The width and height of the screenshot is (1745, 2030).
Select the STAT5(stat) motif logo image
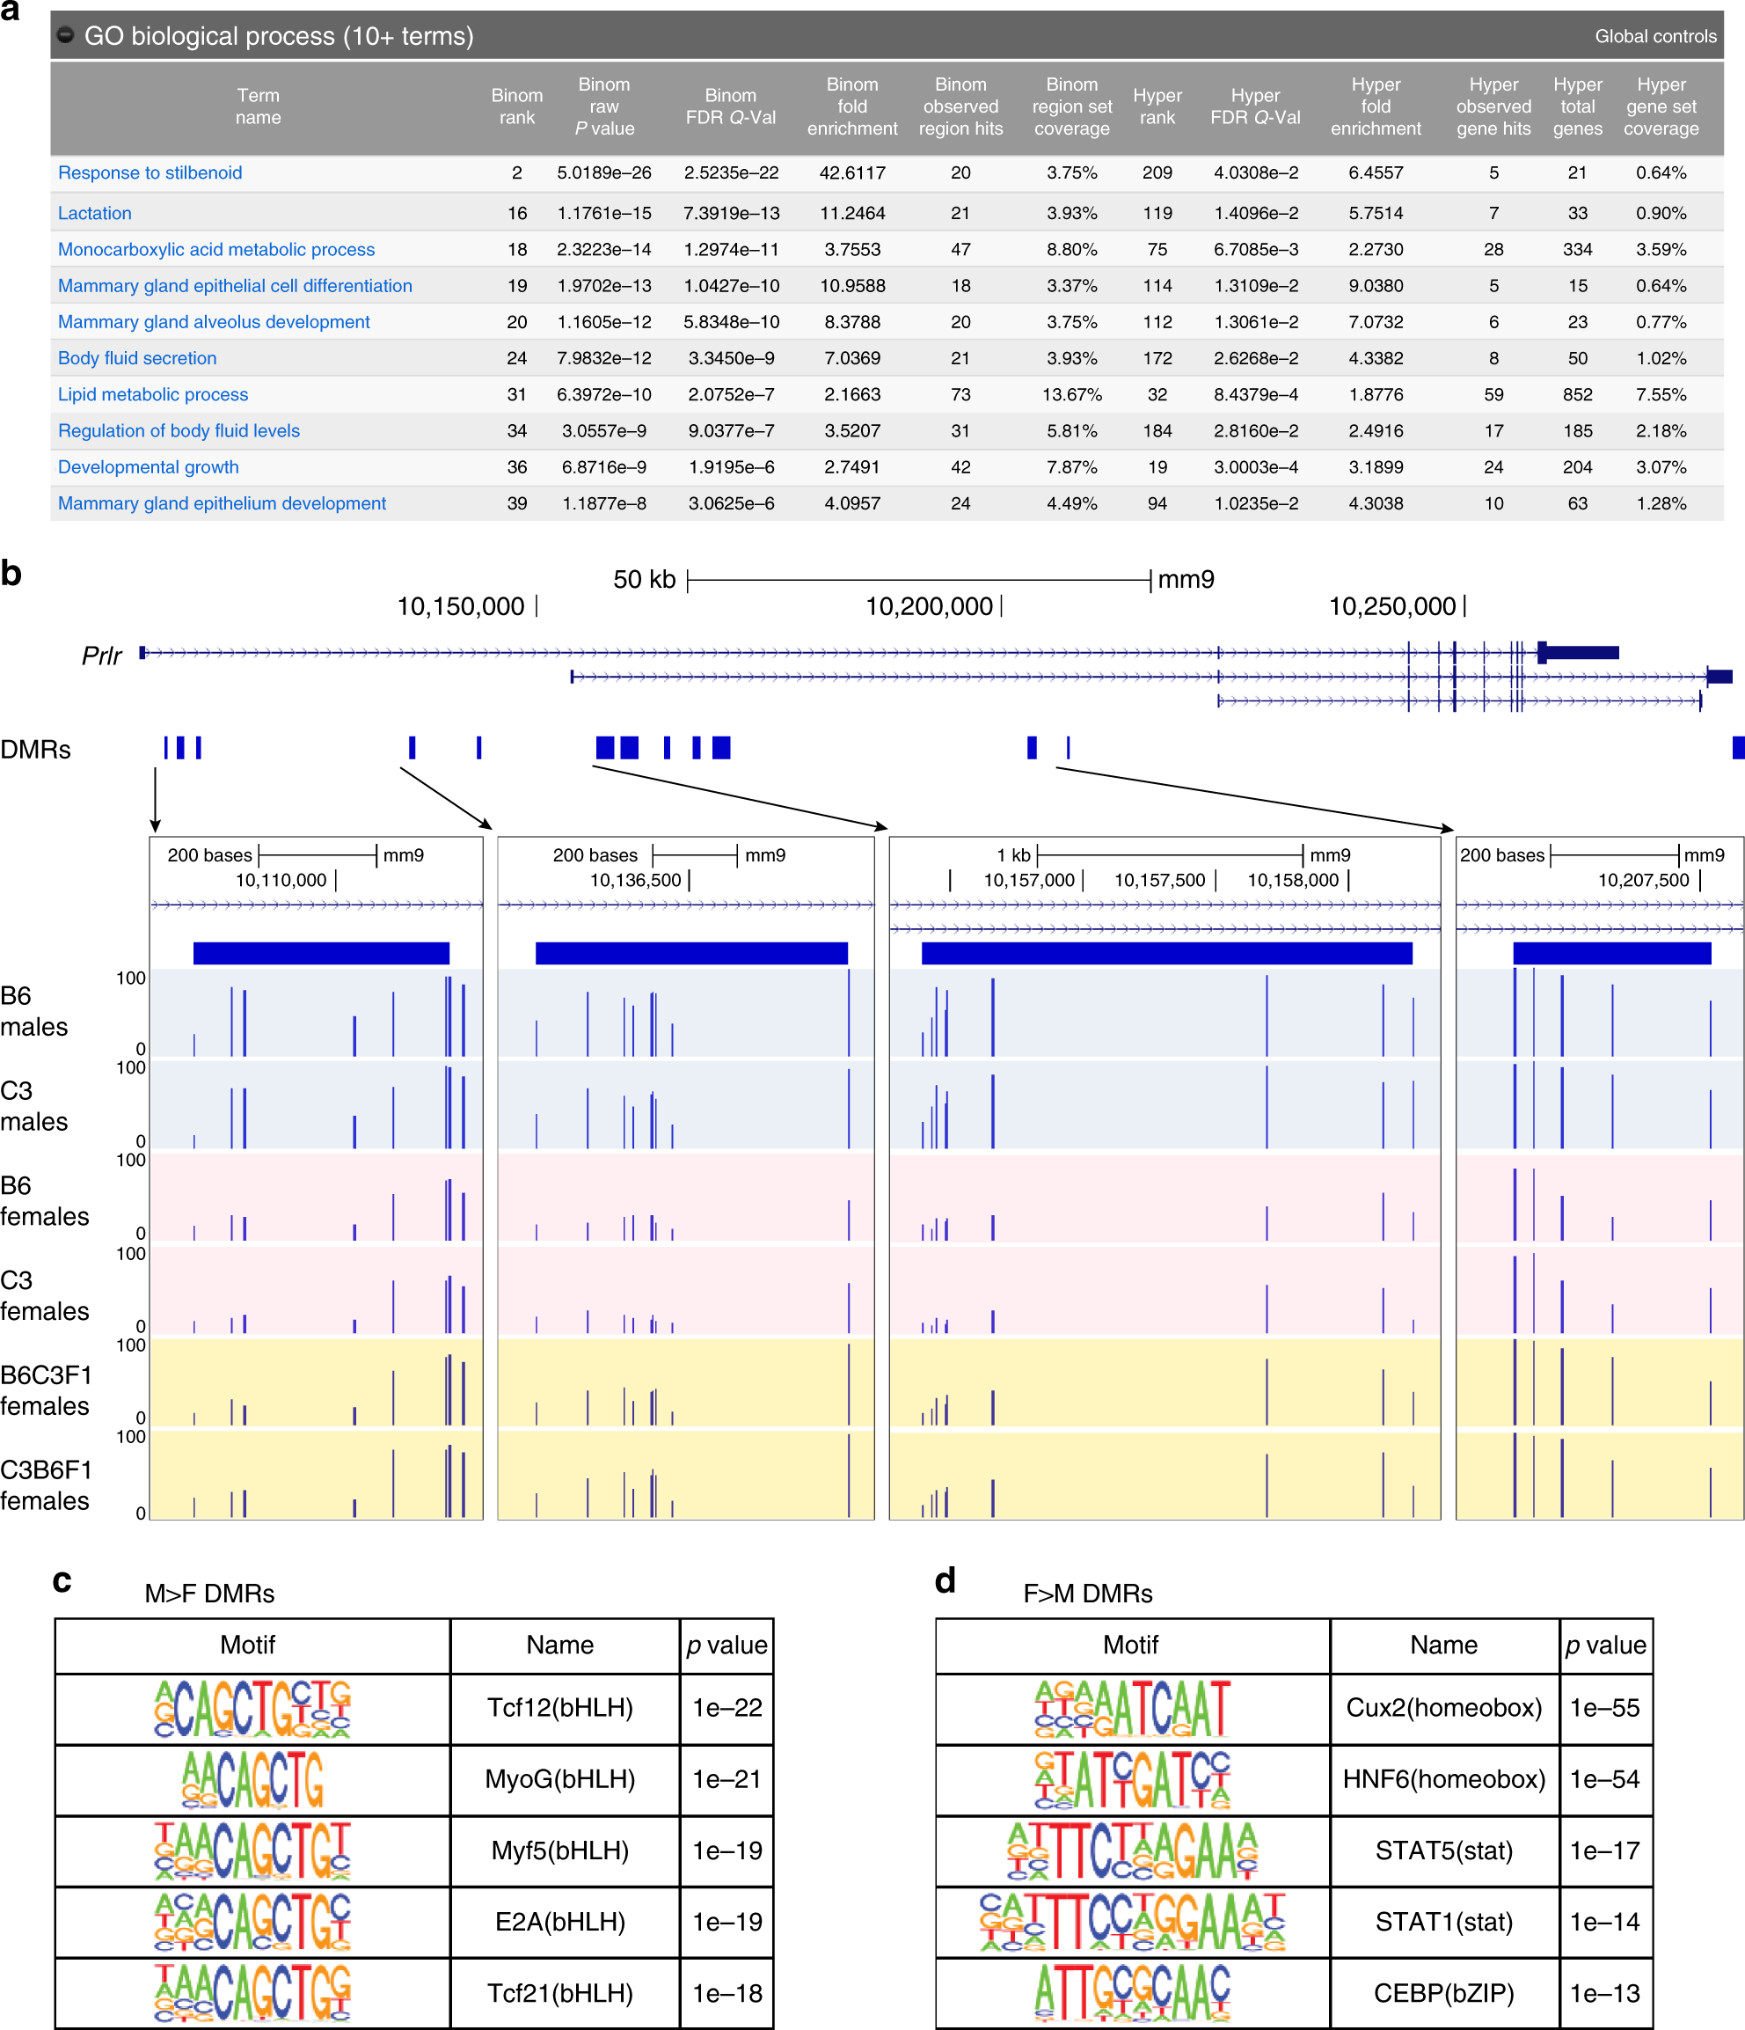1132,1850
